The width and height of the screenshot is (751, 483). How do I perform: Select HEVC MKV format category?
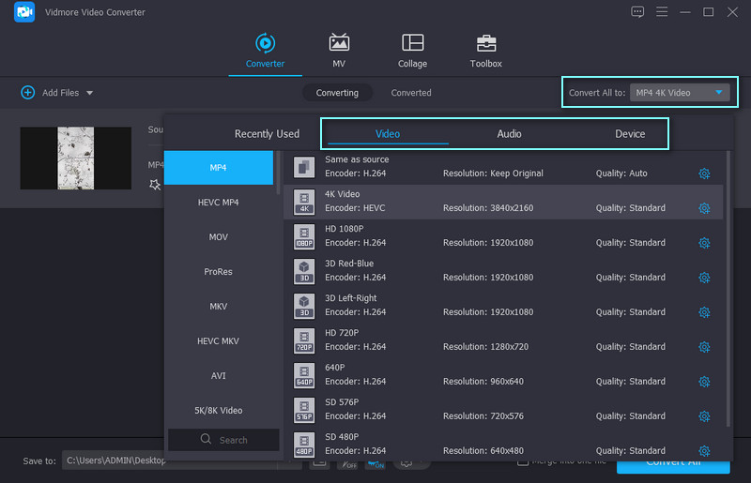[x=219, y=341]
